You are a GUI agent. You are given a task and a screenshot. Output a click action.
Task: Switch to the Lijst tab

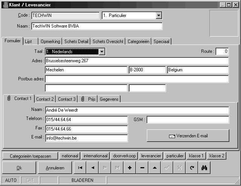tap(31, 42)
